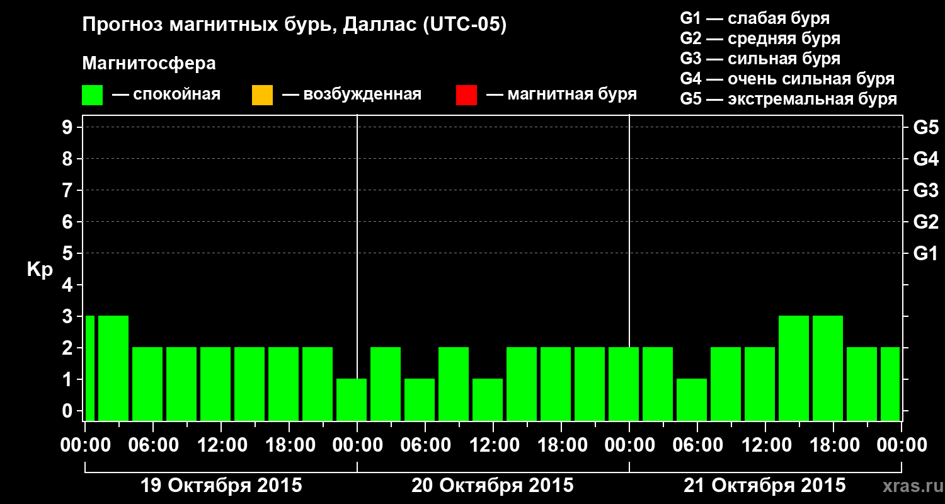Click the y-axis value '4'

(x=69, y=285)
